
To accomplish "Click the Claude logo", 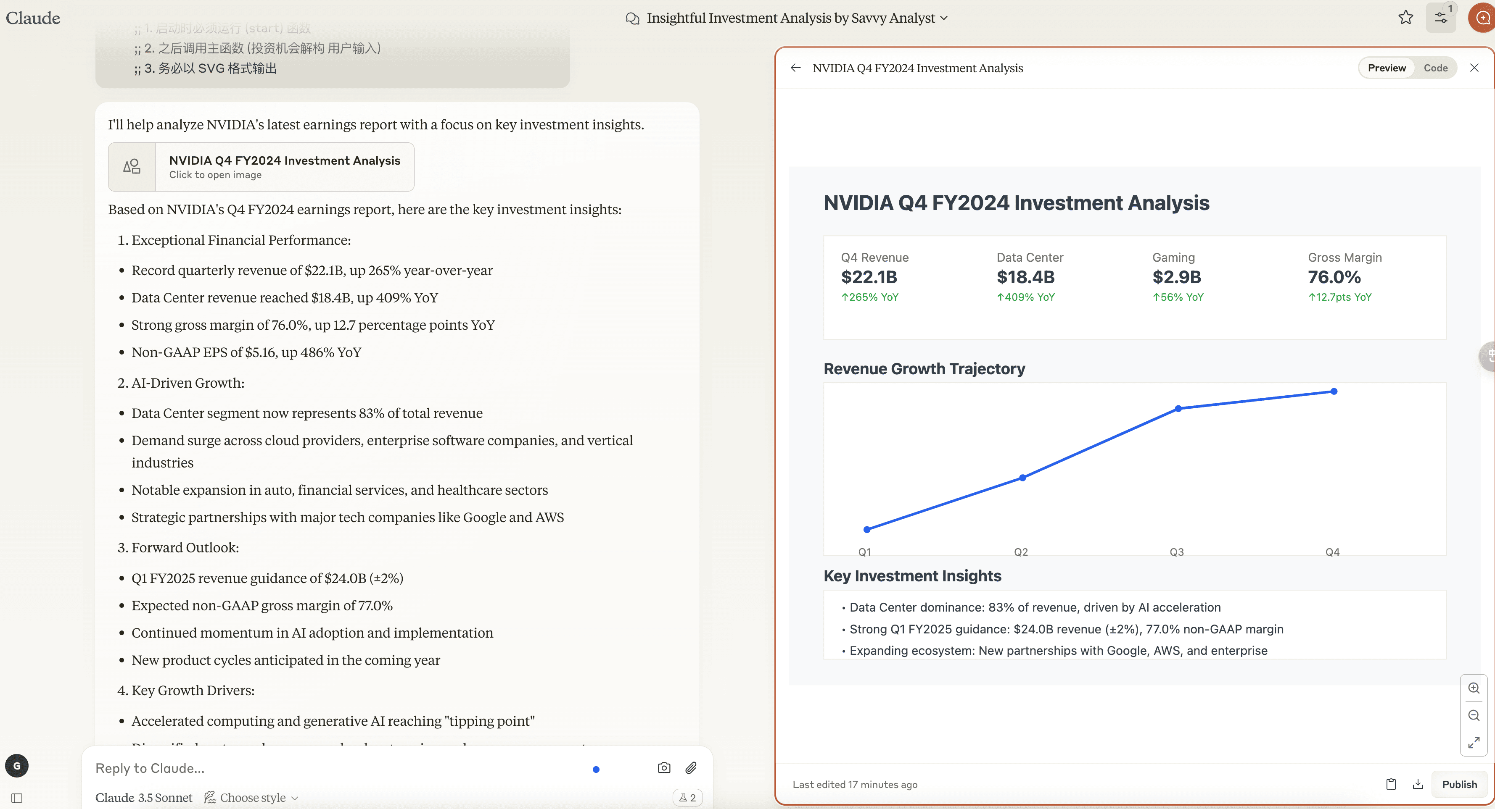I will [33, 18].
